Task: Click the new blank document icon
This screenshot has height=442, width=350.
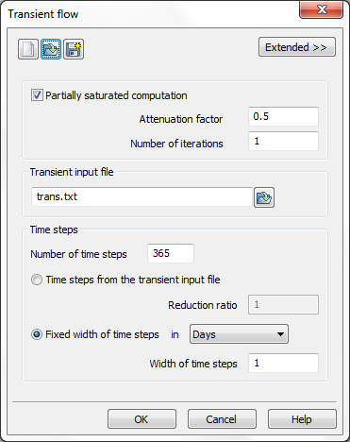Action: pyautogui.click(x=28, y=49)
